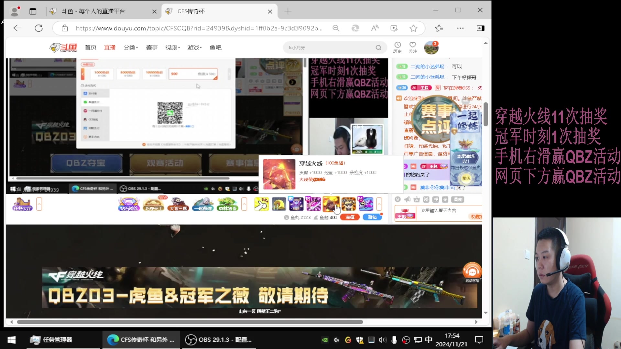Open the volume icon in system tray
The height and width of the screenshot is (349, 621).
click(382, 340)
